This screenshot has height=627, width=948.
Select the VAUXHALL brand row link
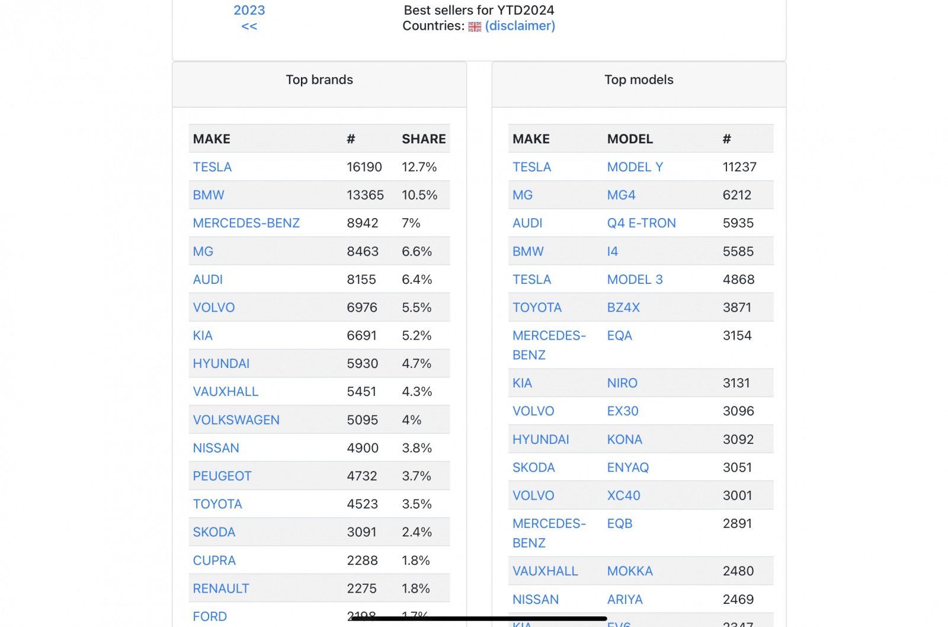[226, 392]
